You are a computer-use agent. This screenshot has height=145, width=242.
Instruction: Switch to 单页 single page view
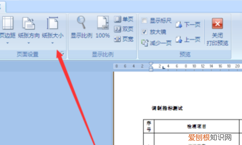[x=124, y=19]
